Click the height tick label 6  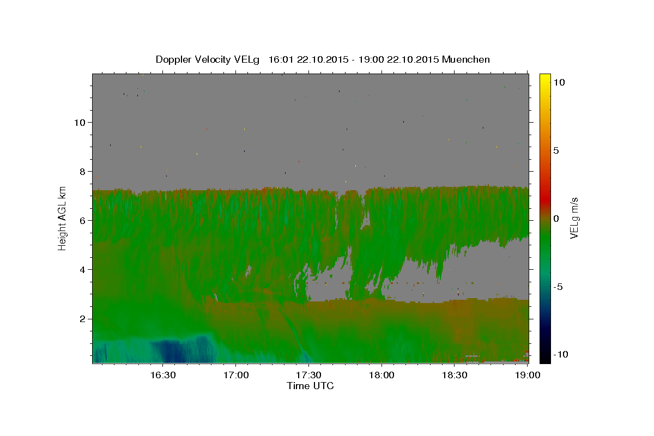(x=82, y=220)
